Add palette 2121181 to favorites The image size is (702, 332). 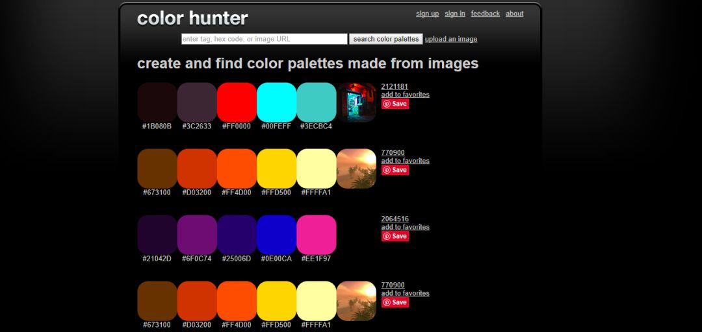click(405, 95)
